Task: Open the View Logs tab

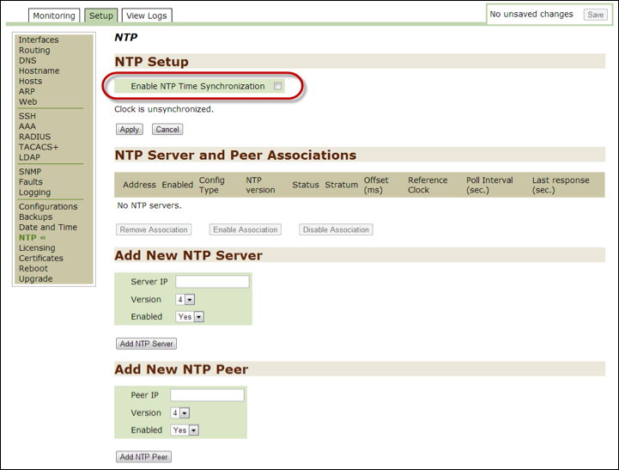Action: pyautogui.click(x=146, y=15)
